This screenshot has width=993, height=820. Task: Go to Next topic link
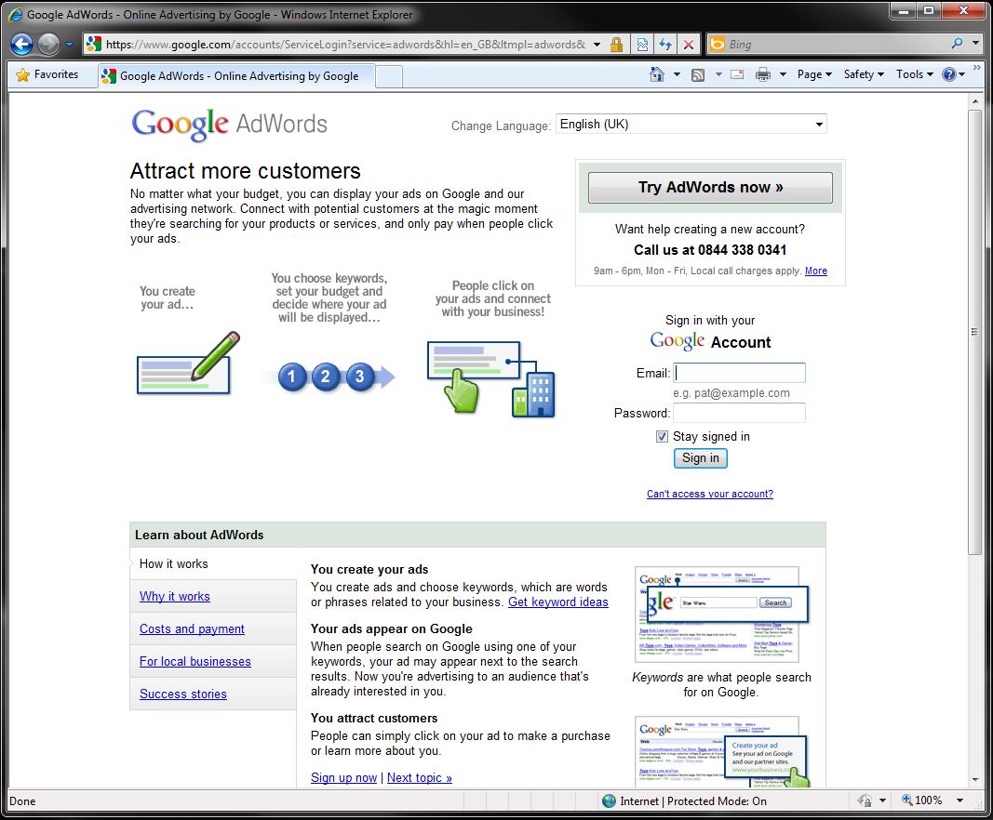[419, 778]
